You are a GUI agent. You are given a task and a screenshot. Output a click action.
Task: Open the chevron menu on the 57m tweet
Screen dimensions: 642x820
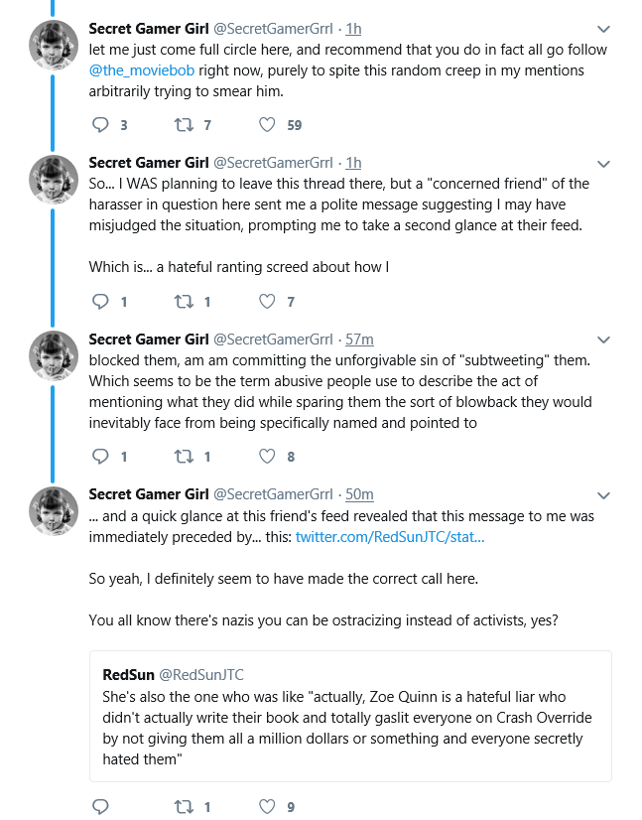click(x=604, y=341)
